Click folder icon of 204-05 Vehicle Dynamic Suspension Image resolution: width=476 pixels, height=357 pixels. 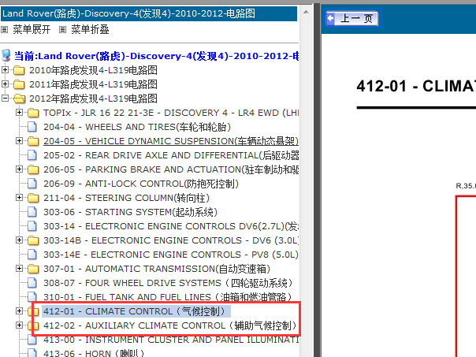(33, 141)
